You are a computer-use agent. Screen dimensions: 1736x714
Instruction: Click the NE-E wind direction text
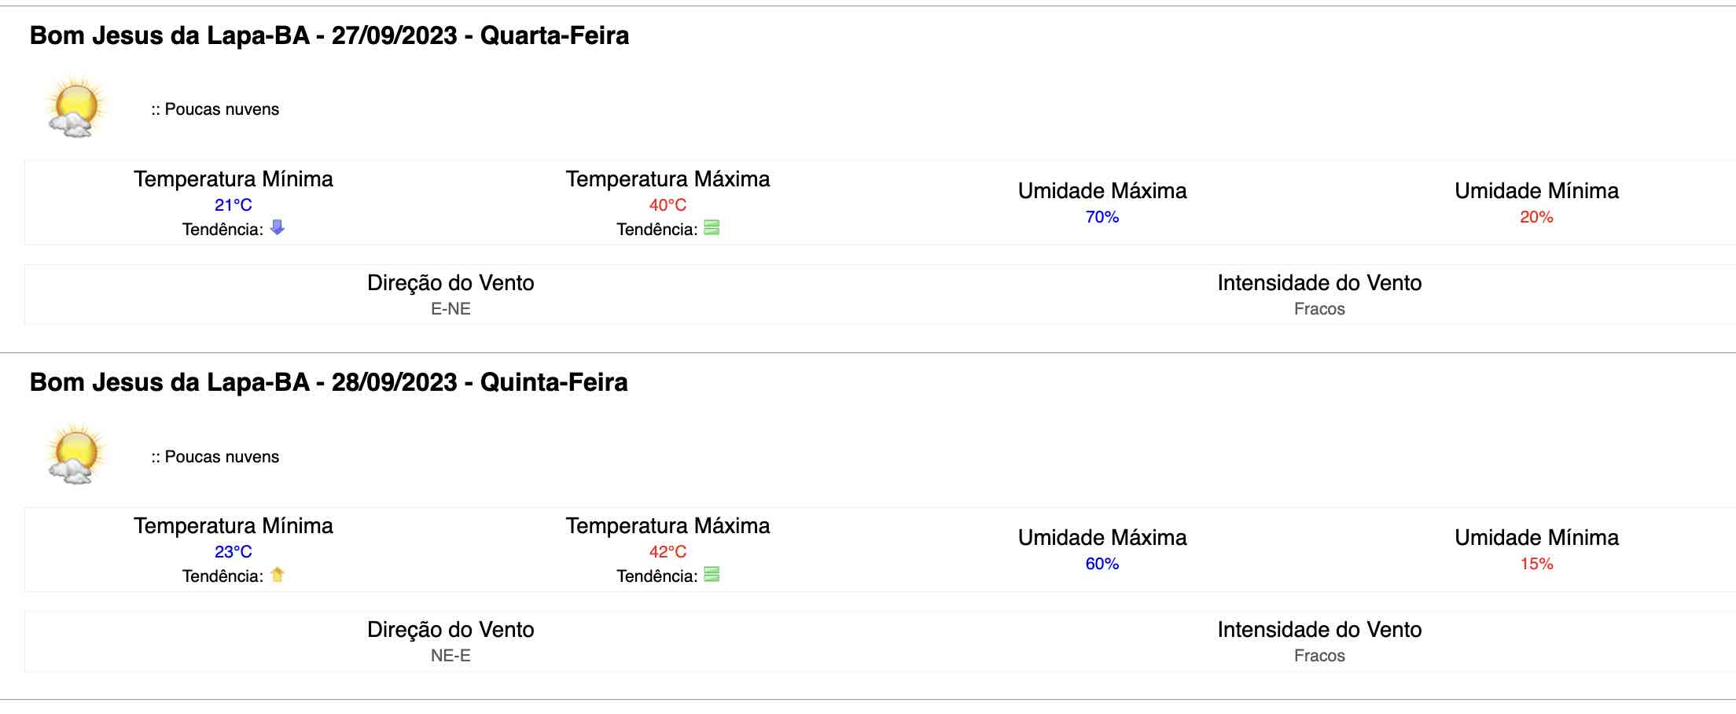(451, 656)
